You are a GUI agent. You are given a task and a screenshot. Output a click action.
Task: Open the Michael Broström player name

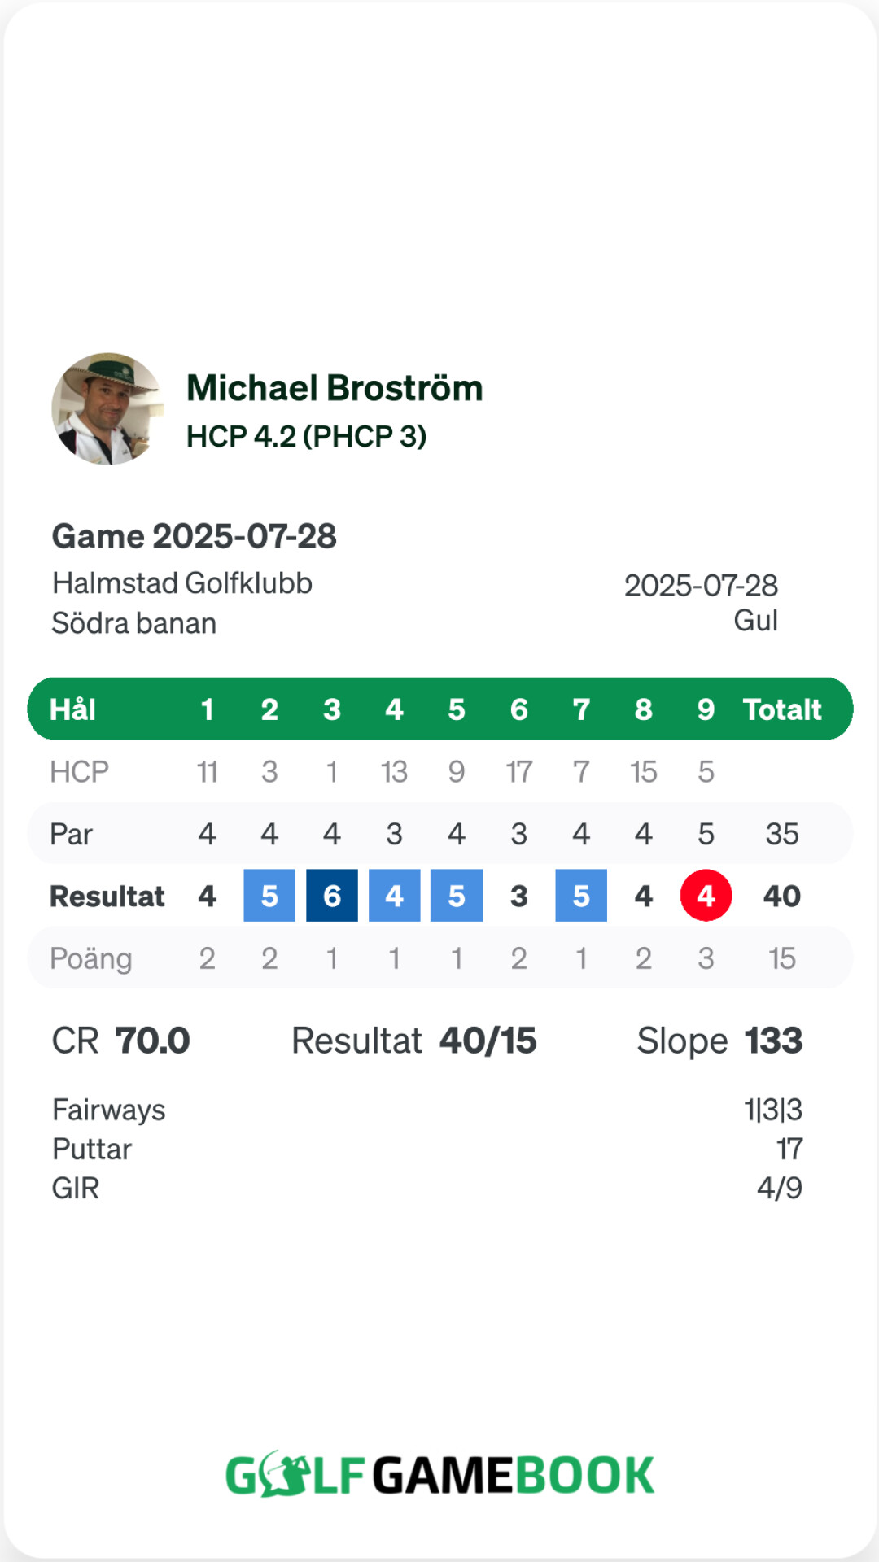pos(335,388)
